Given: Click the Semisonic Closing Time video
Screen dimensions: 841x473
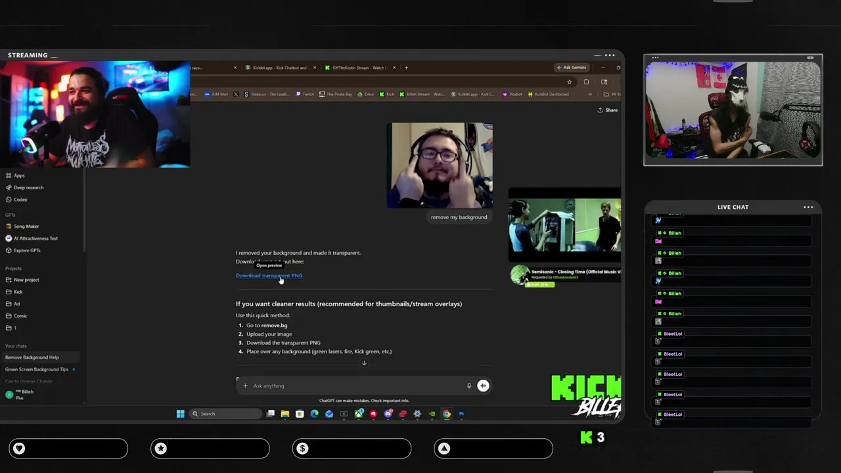Looking at the screenshot, I should [564, 225].
